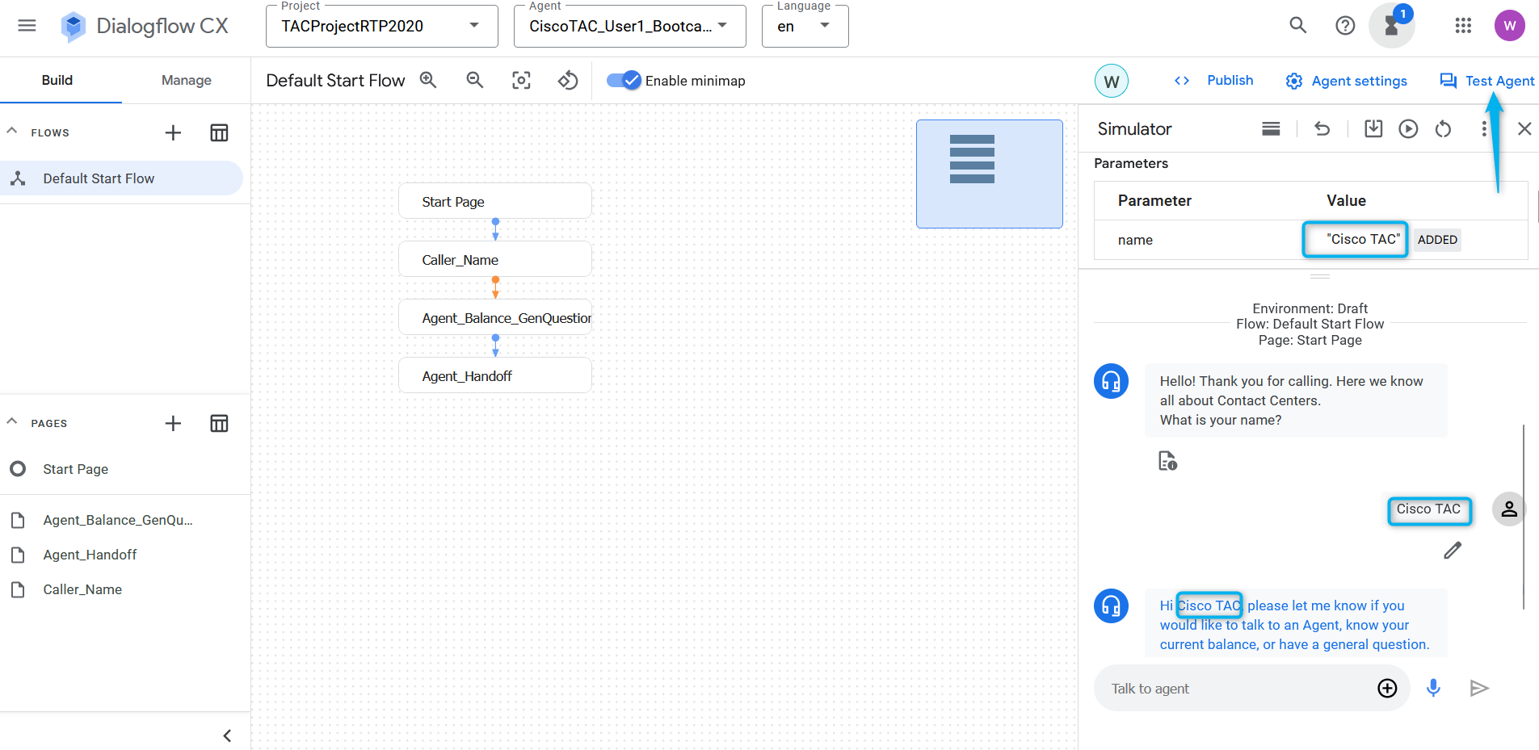Send the message to agent

pyautogui.click(x=1479, y=688)
